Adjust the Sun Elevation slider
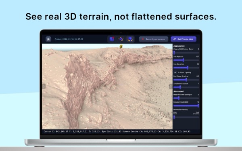The height and width of the screenshot is (151, 242). click(x=186, y=68)
